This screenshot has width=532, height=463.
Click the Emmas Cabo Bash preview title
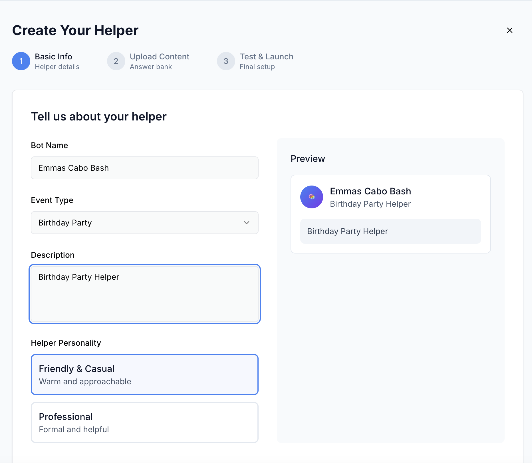pos(370,191)
